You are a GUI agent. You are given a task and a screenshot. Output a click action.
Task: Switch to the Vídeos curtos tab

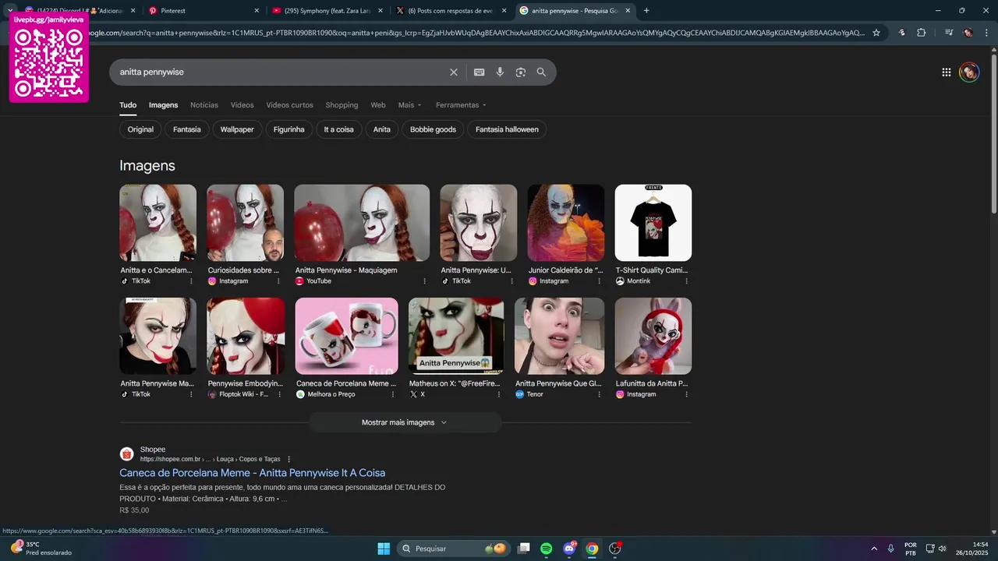point(289,105)
